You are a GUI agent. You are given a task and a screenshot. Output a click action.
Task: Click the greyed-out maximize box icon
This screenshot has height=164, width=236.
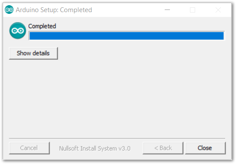tap(193, 10)
